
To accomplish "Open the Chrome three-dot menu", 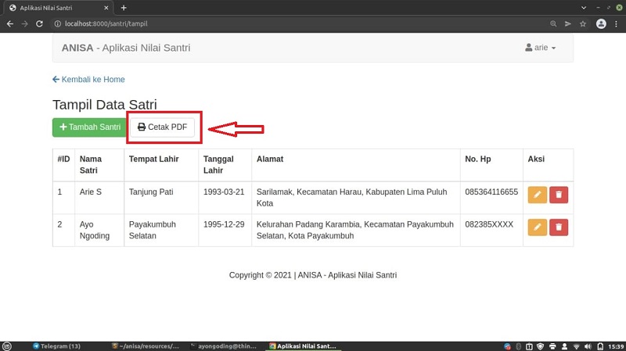I will [616, 24].
